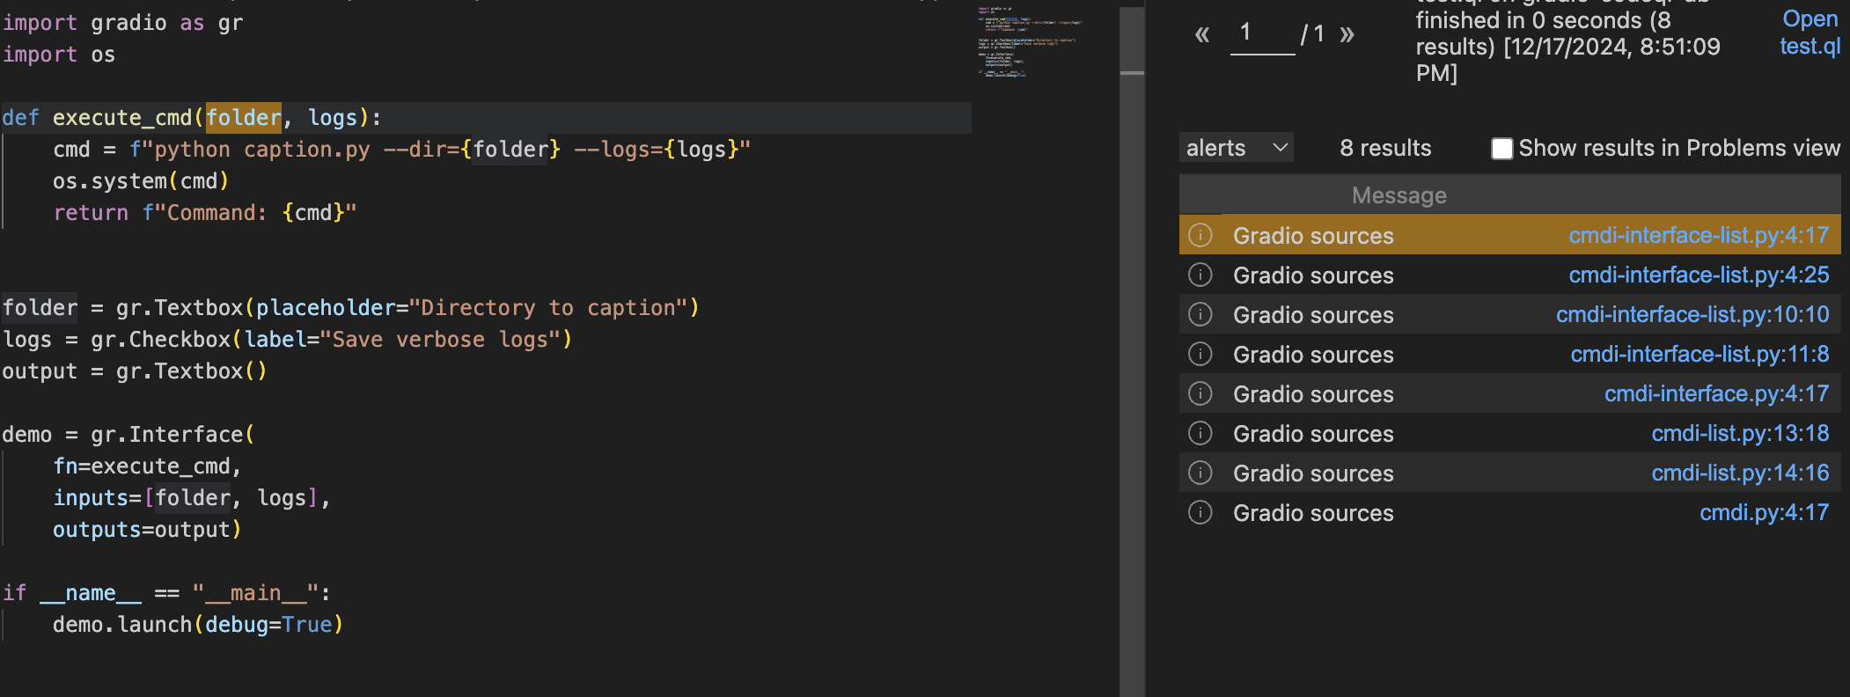Click info icon of cmdi-interface-list.py:4:17 row

pyautogui.click(x=1200, y=236)
